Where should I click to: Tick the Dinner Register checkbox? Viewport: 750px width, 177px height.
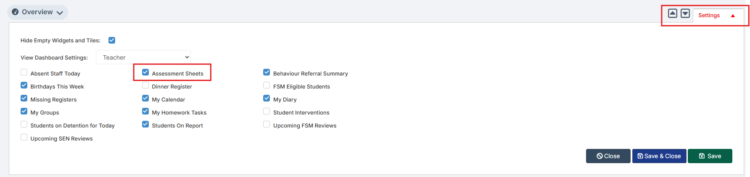(145, 86)
